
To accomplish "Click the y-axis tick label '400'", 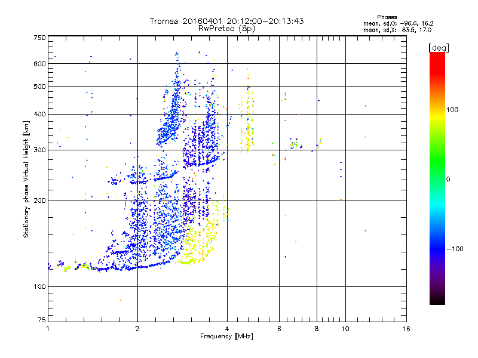I will pyautogui.click(x=39, y=114).
